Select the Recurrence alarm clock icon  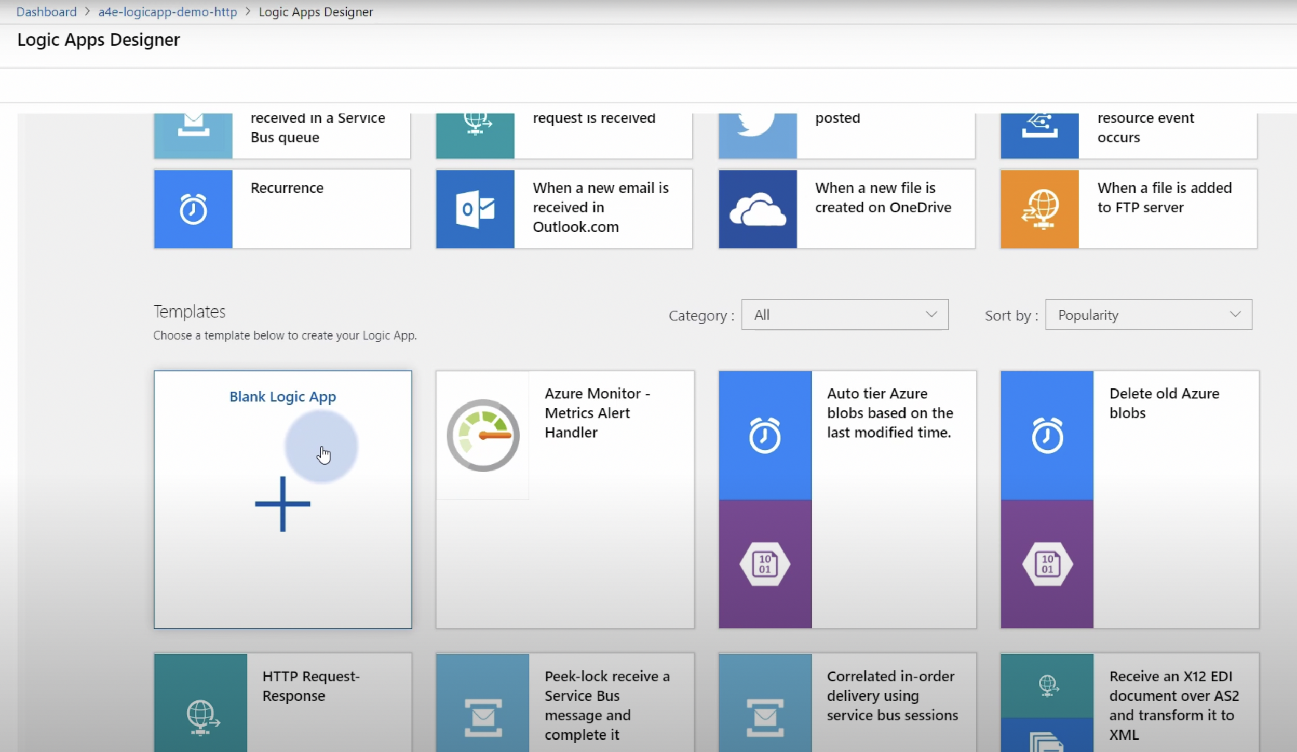click(193, 209)
